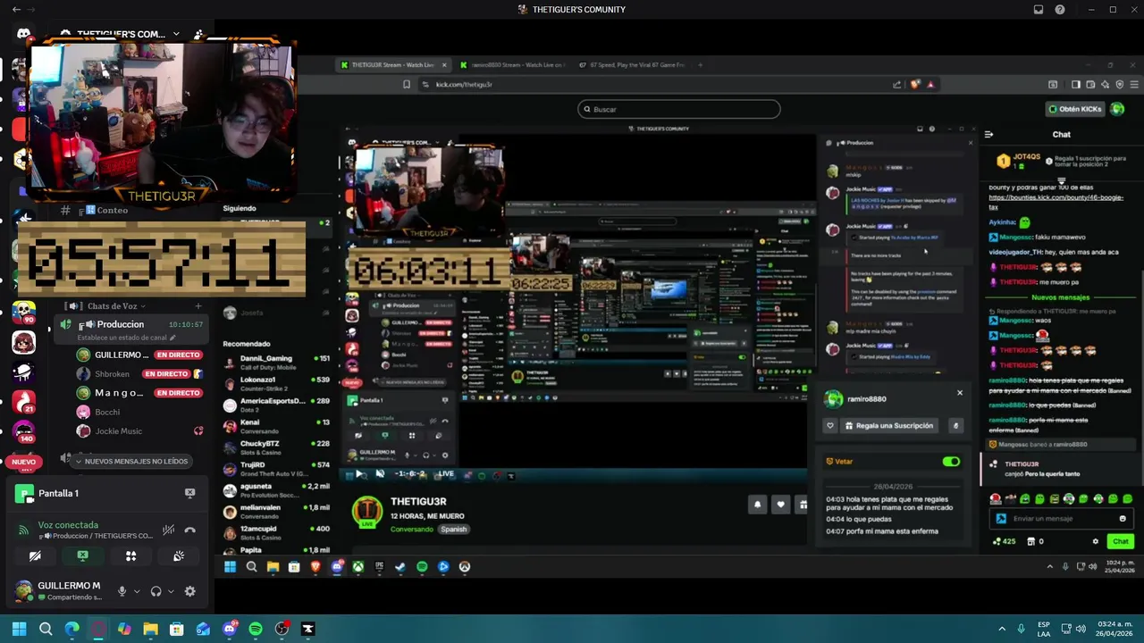Launch Steam from the streamed inner taskbar

click(400, 566)
